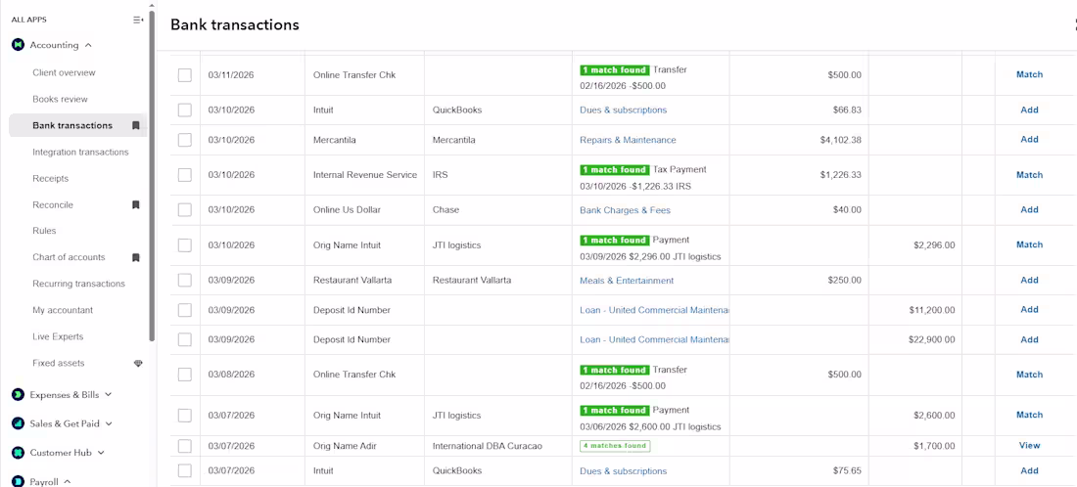The image size is (1077, 487).
Task: Tick the checkbox for the Intuit $66.83 row
Action: [185, 110]
